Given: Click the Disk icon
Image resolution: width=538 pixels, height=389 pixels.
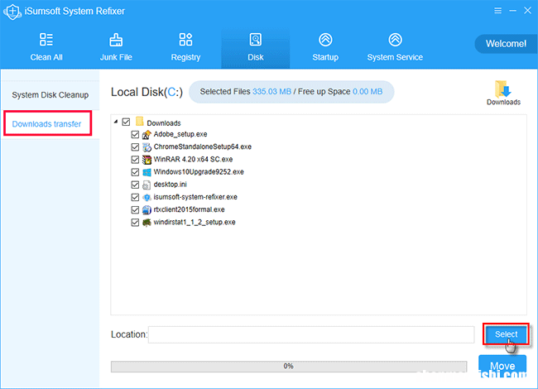Looking at the screenshot, I should [255, 40].
